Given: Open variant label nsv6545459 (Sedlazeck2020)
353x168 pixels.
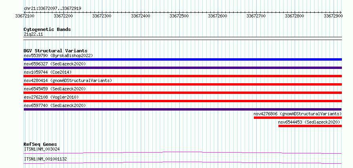Looking at the screenshot, I should 55,89.
